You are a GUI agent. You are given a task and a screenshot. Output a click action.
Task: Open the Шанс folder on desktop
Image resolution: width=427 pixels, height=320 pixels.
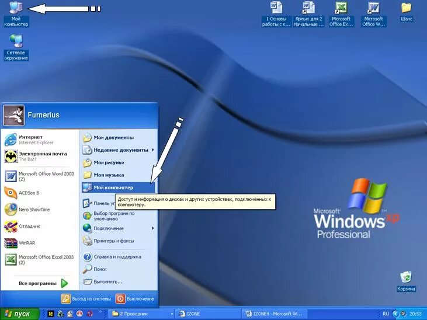coord(406,12)
